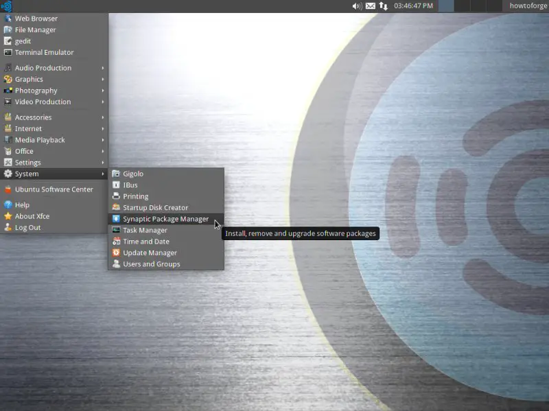549x411 pixels.
Task: Click the File Manager icon
Action: click(8, 30)
